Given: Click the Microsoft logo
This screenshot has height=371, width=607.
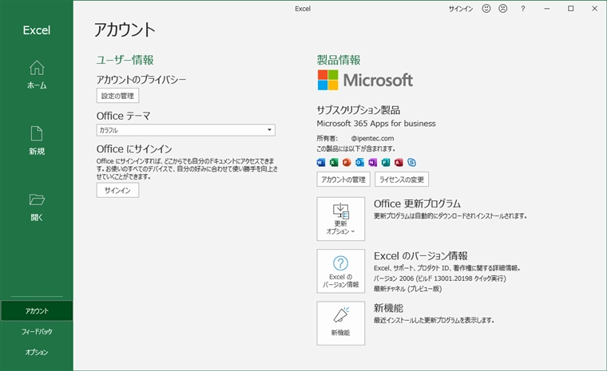Looking at the screenshot, I should (365, 80).
